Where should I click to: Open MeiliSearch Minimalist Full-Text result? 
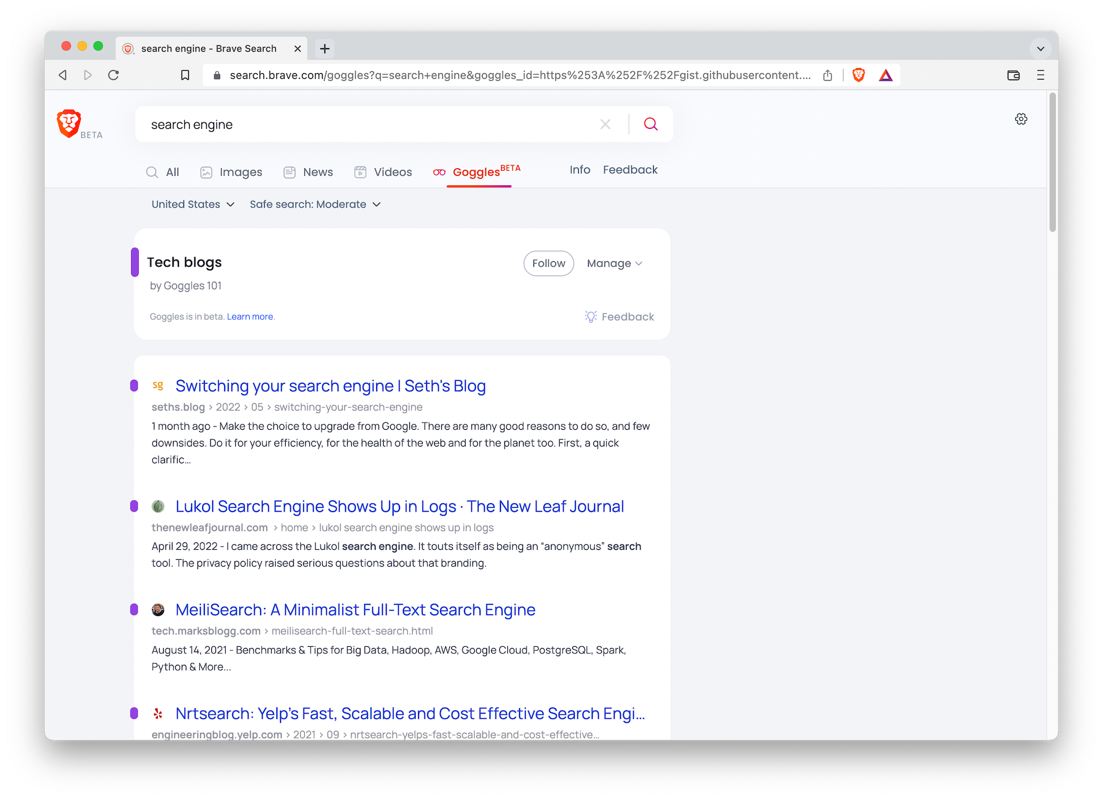tap(355, 610)
